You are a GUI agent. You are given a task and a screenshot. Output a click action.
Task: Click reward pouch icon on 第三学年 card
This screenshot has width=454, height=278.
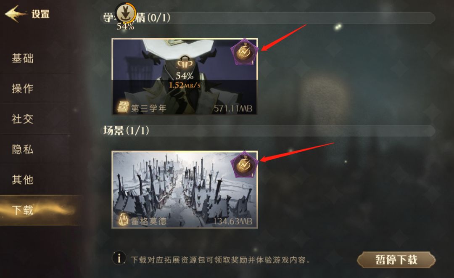(x=244, y=52)
